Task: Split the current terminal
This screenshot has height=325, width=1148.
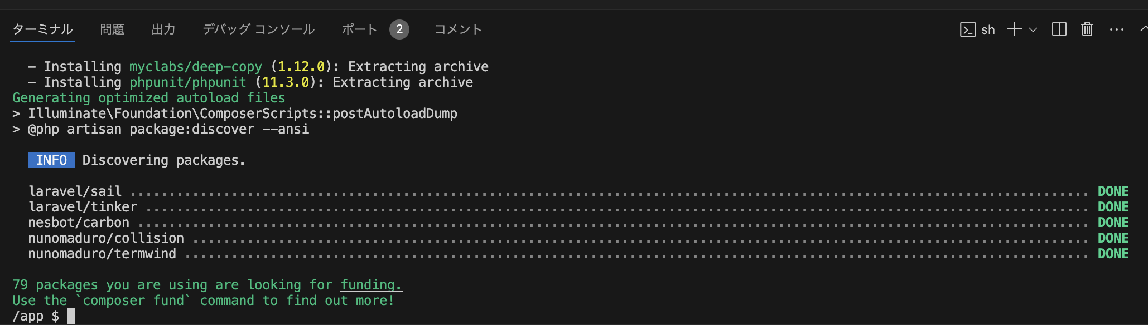Action: click(x=1058, y=29)
